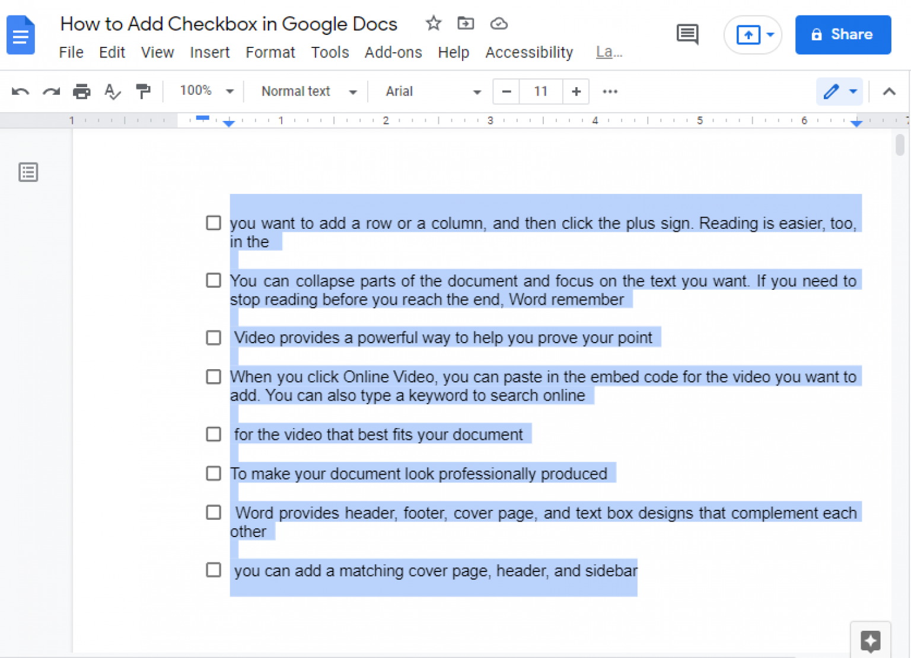Print the document
Screen dimensions: 911x658
coord(82,91)
